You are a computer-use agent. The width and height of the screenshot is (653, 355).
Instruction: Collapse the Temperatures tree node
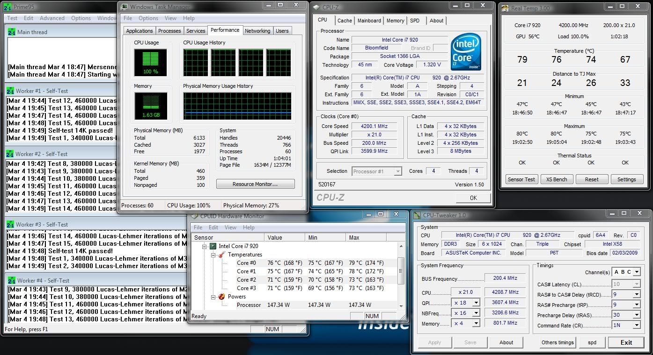click(x=214, y=255)
